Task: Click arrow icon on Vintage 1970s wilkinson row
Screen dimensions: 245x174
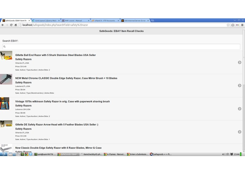Action: (x=239, y=109)
